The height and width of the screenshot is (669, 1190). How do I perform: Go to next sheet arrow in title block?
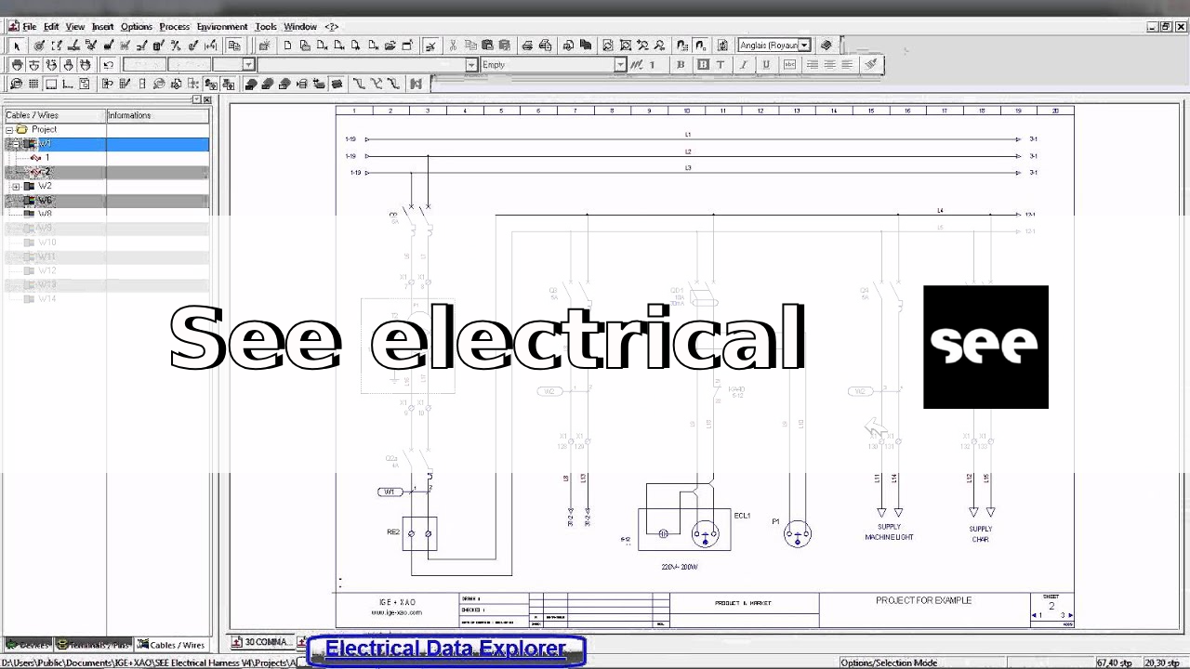pos(1071,615)
